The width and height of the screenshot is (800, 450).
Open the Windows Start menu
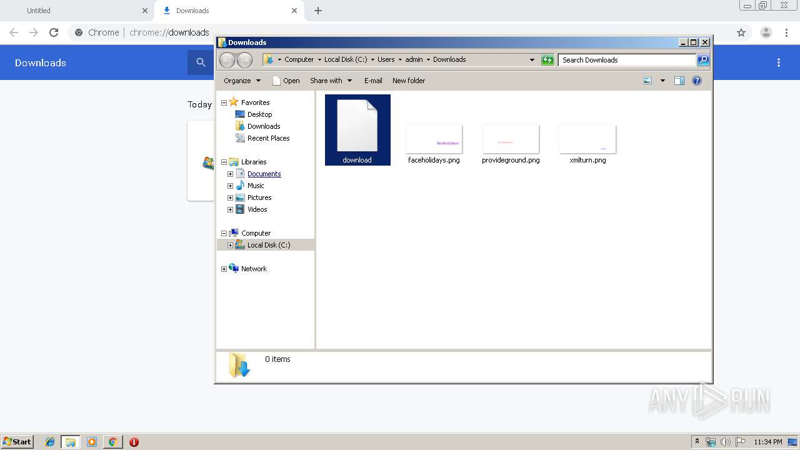point(17,442)
